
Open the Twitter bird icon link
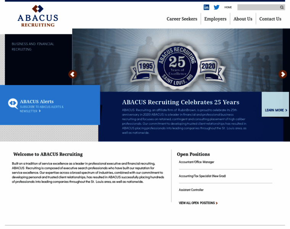[216, 7]
